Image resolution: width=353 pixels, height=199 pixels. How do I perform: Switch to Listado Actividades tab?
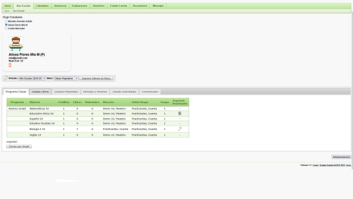click(124, 92)
